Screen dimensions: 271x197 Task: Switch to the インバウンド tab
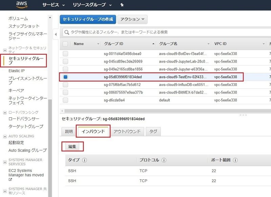point(93,131)
